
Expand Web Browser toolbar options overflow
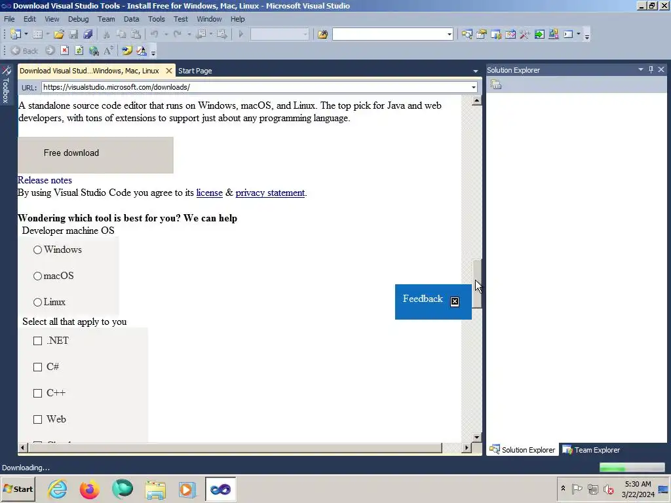pyautogui.click(x=153, y=52)
